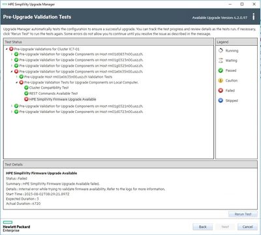The height and width of the screenshot is (235, 261).
Task: Maximize the Upgrade Manager window
Action: pos(242,4)
